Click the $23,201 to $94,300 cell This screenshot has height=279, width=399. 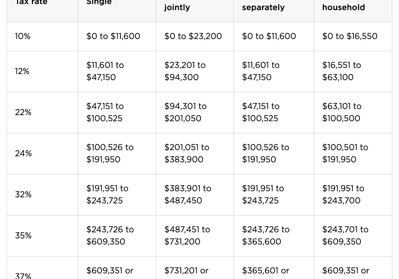coord(195,72)
